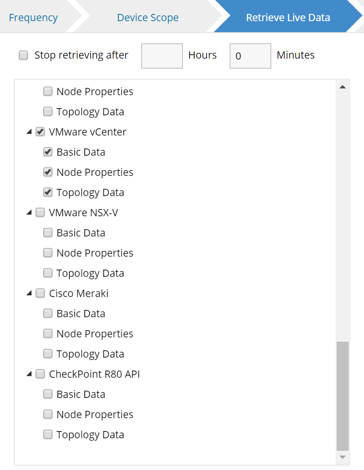This screenshot has height=470, width=364.
Task: Open the Device Scope step tab
Action: [147, 18]
